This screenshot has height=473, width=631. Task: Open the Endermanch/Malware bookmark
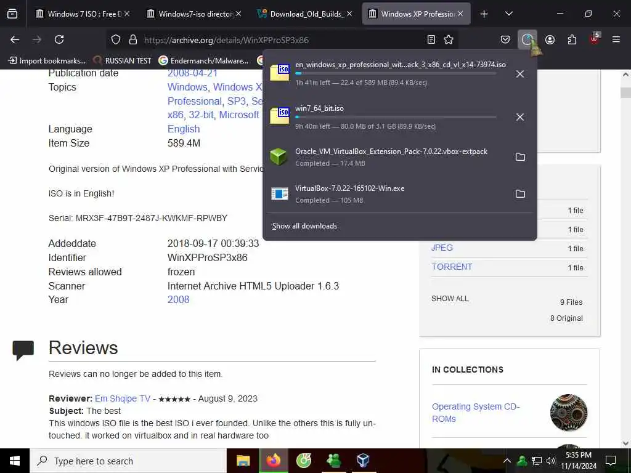pyautogui.click(x=203, y=61)
